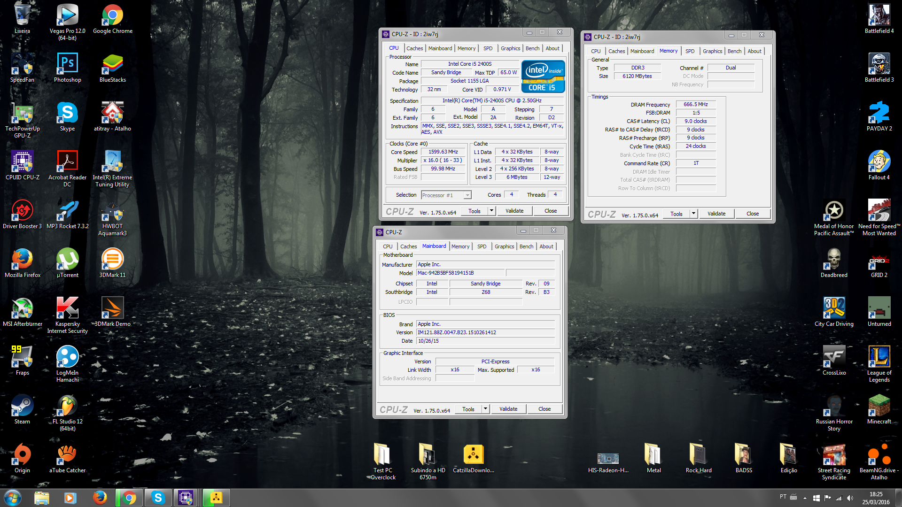
Task: Open Google Chrome desktop shortcut
Action: (x=113, y=19)
